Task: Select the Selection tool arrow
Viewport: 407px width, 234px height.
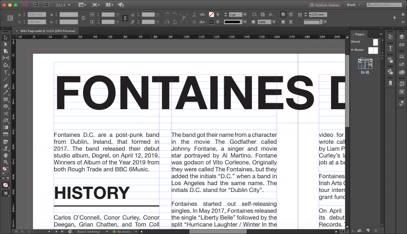Action: tap(6, 37)
